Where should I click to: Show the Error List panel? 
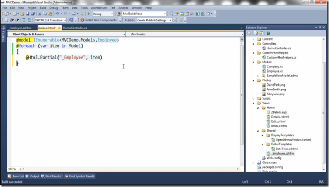[16, 177]
